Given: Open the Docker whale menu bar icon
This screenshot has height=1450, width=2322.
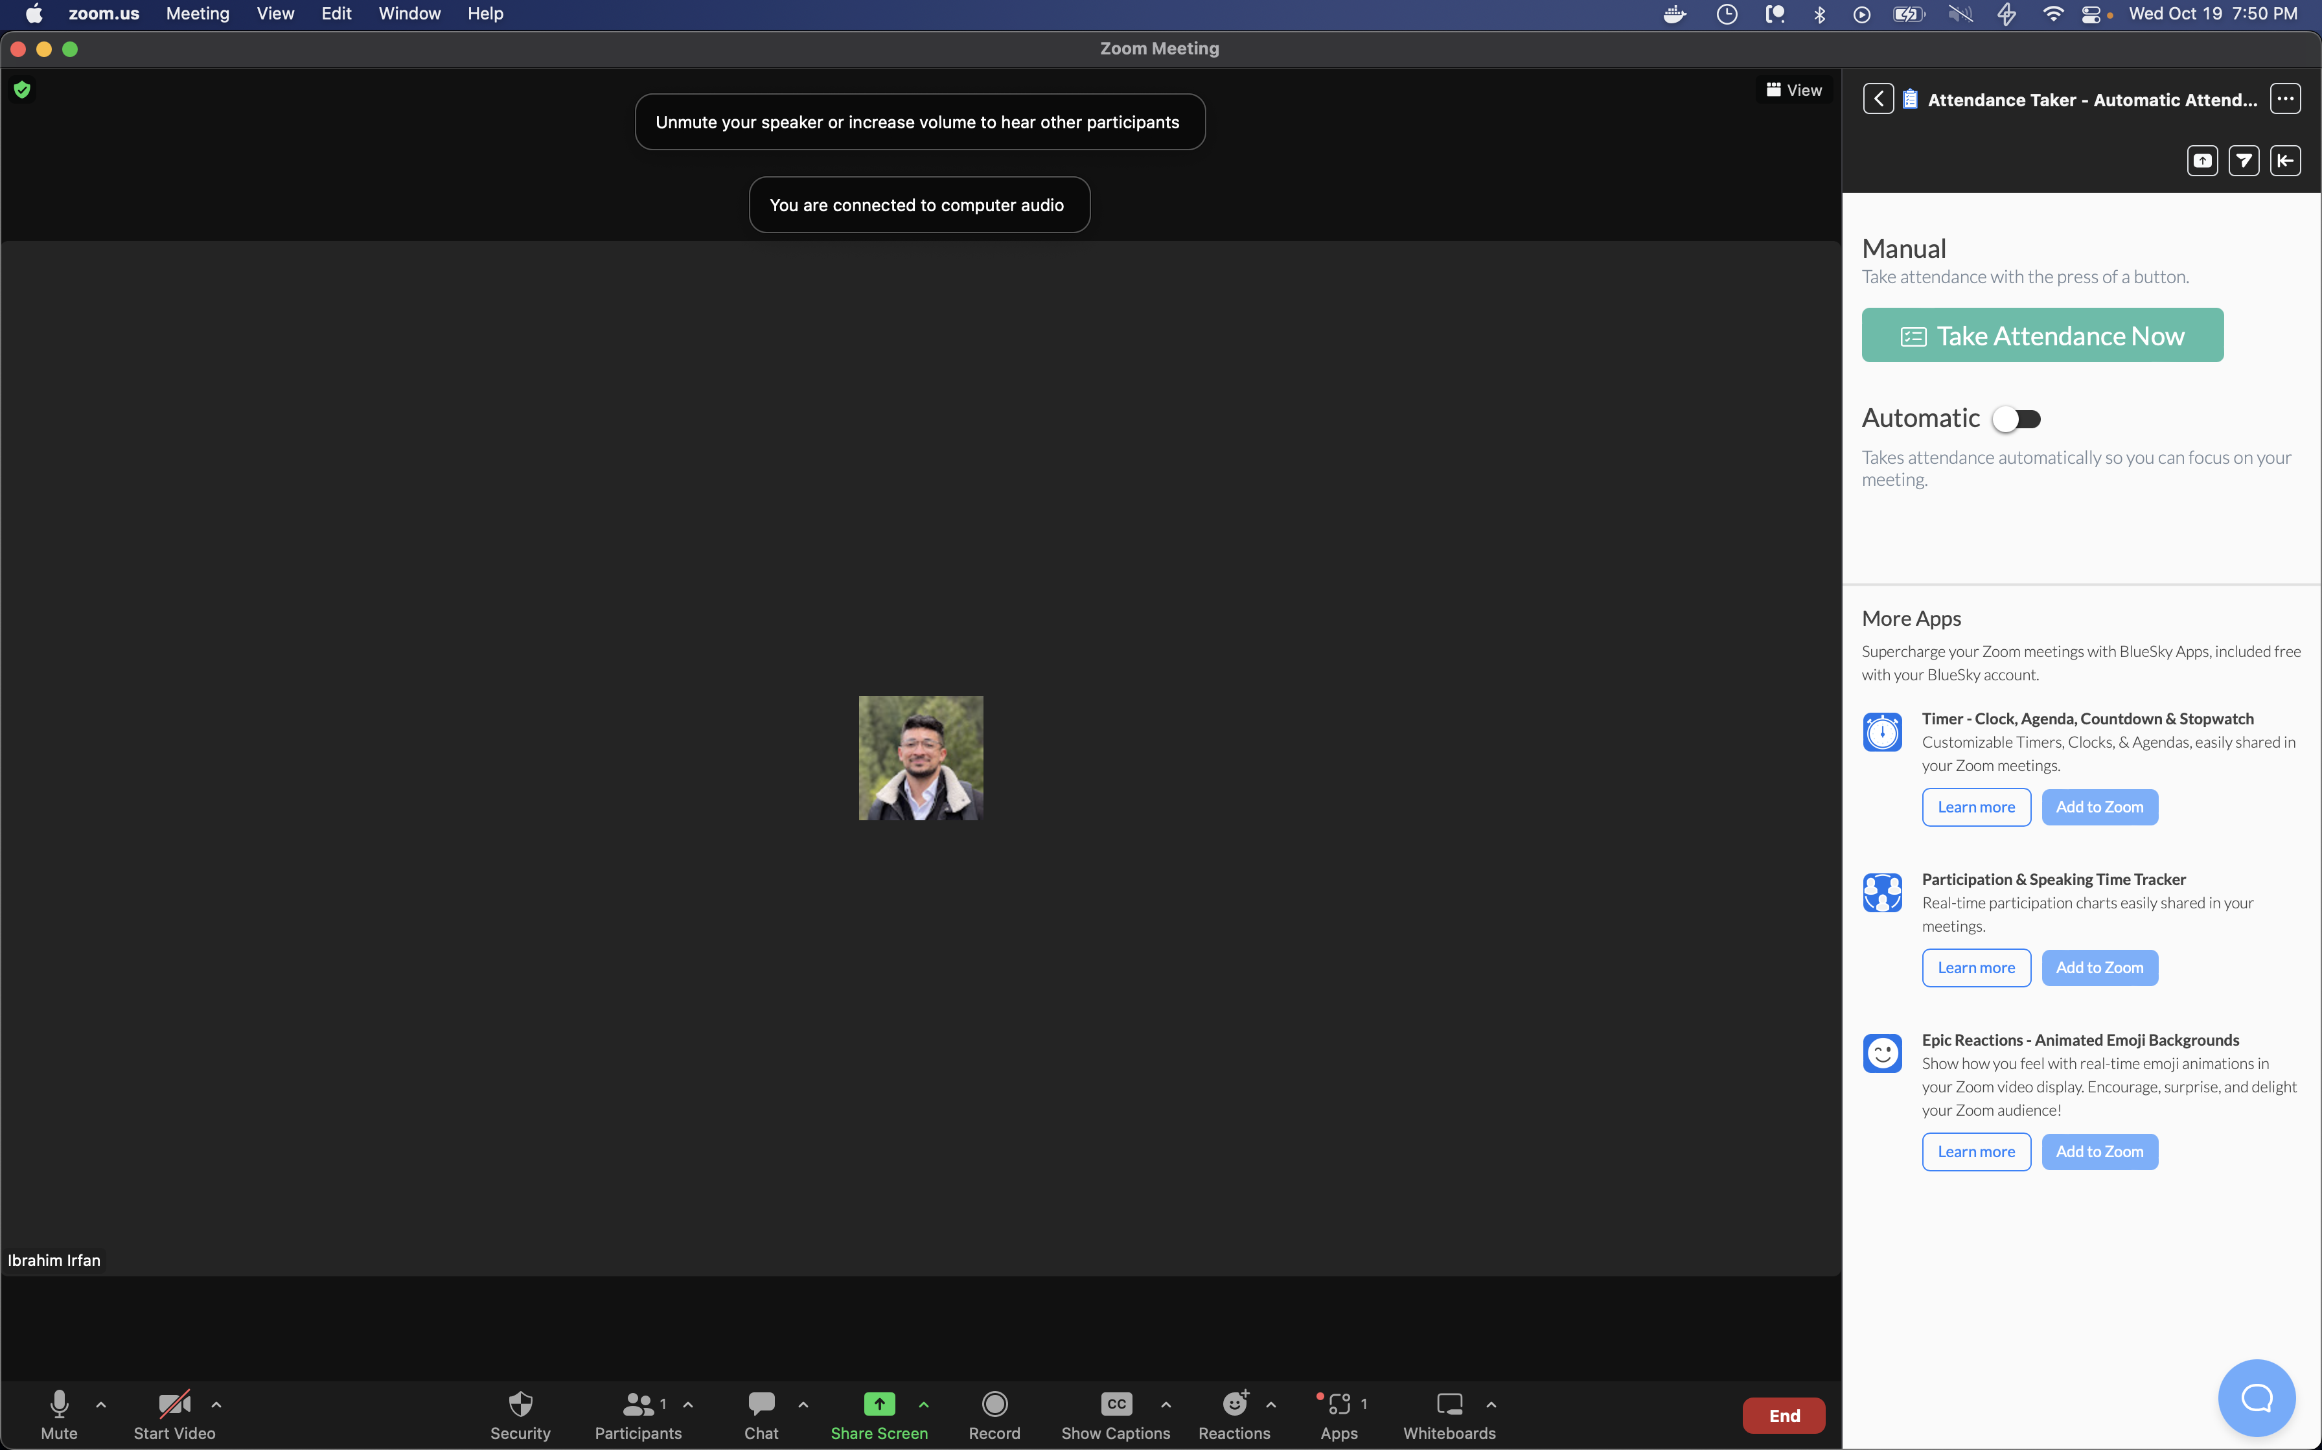Looking at the screenshot, I should [x=1674, y=14].
